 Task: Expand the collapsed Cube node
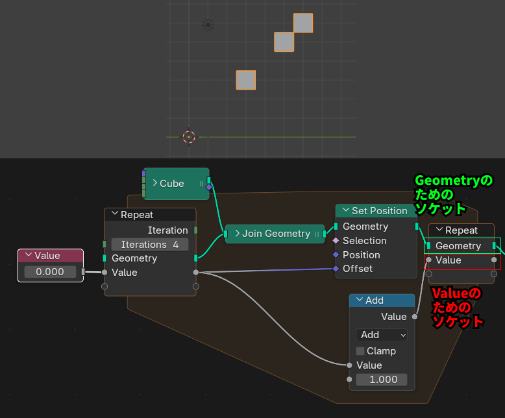(x=154, y=184)
